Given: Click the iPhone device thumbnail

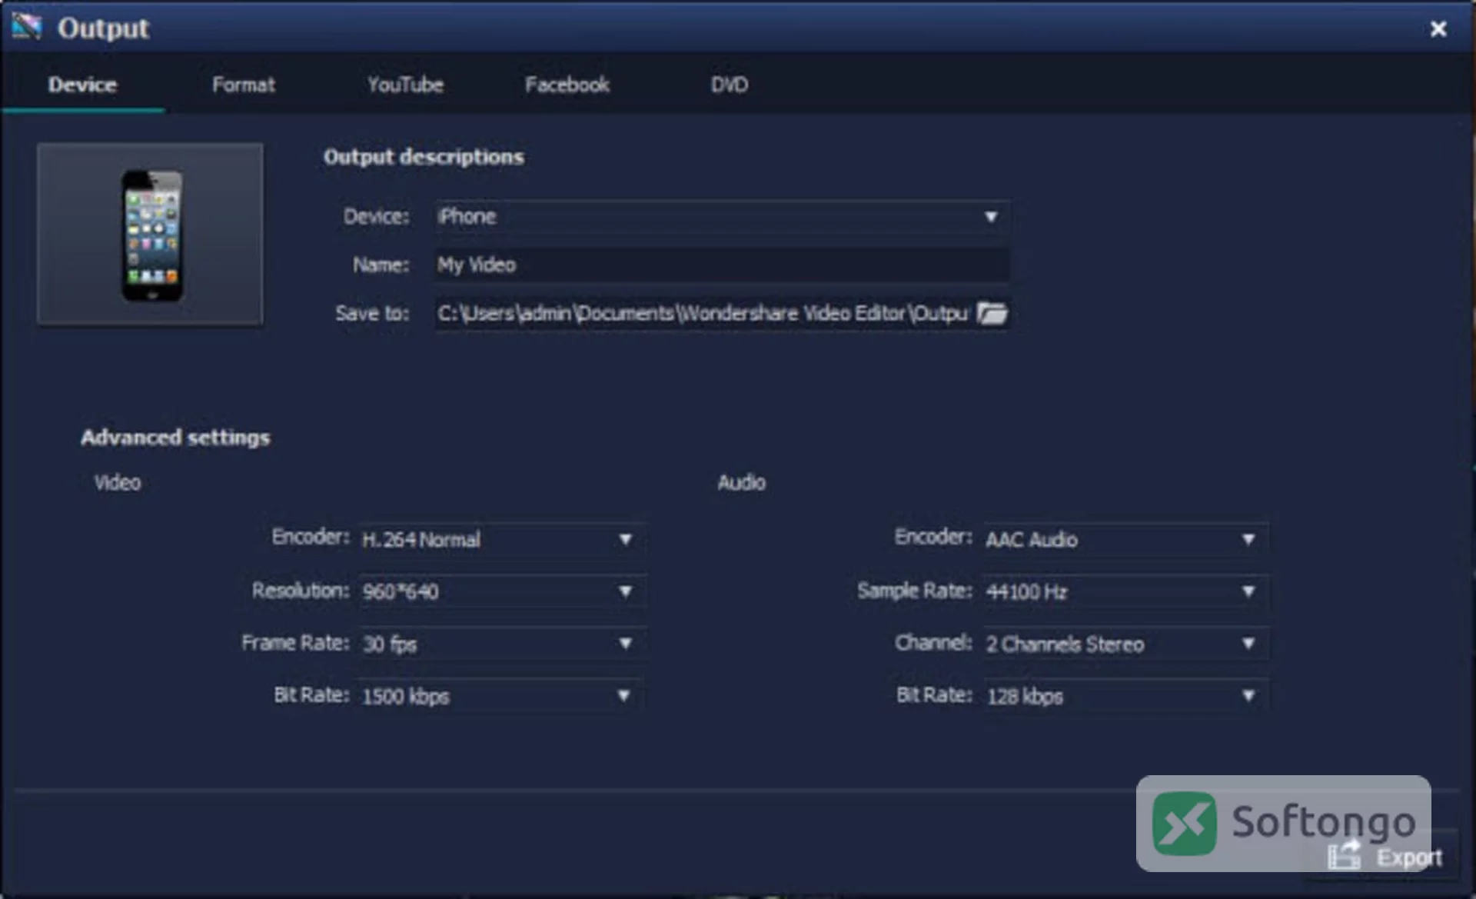Looking at the screenshot, I should 151,234.
